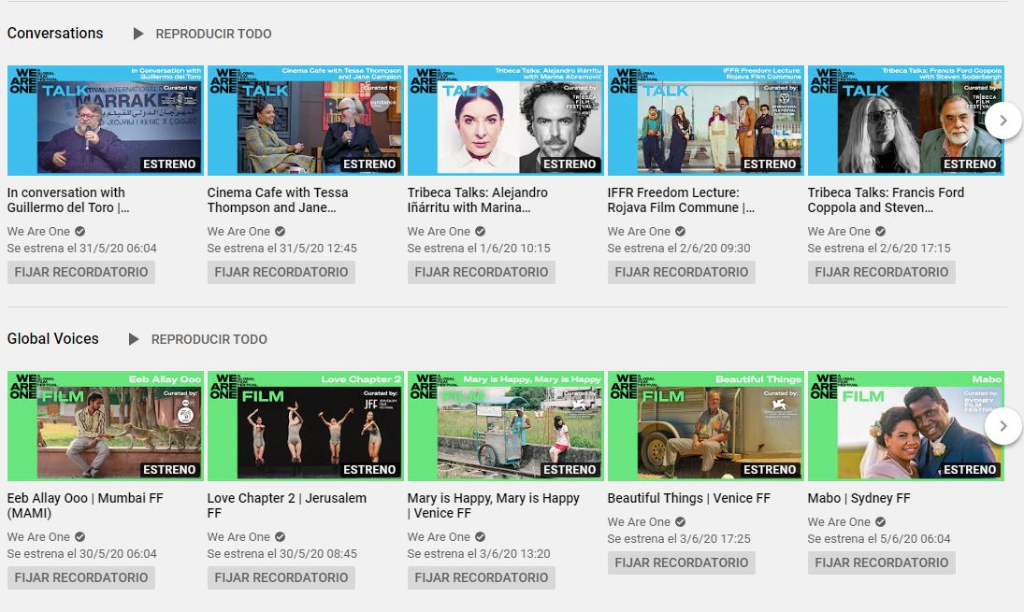Open title 'Tribeca Talks: Francis Ford Coppola and Steven…'
Screen dimensions: 1024x612
click(886, 200)
